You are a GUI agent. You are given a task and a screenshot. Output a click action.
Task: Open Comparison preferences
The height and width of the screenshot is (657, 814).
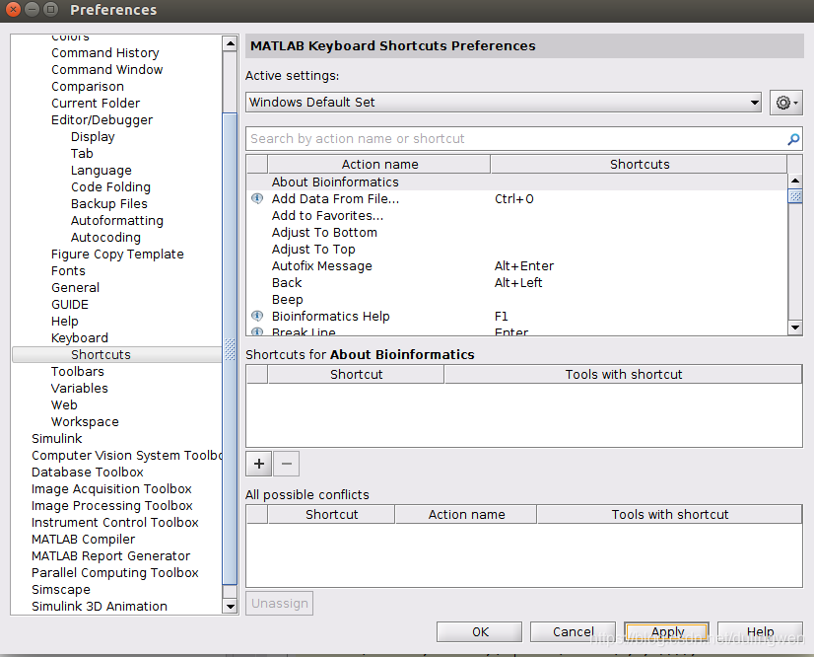click(87, 86)
